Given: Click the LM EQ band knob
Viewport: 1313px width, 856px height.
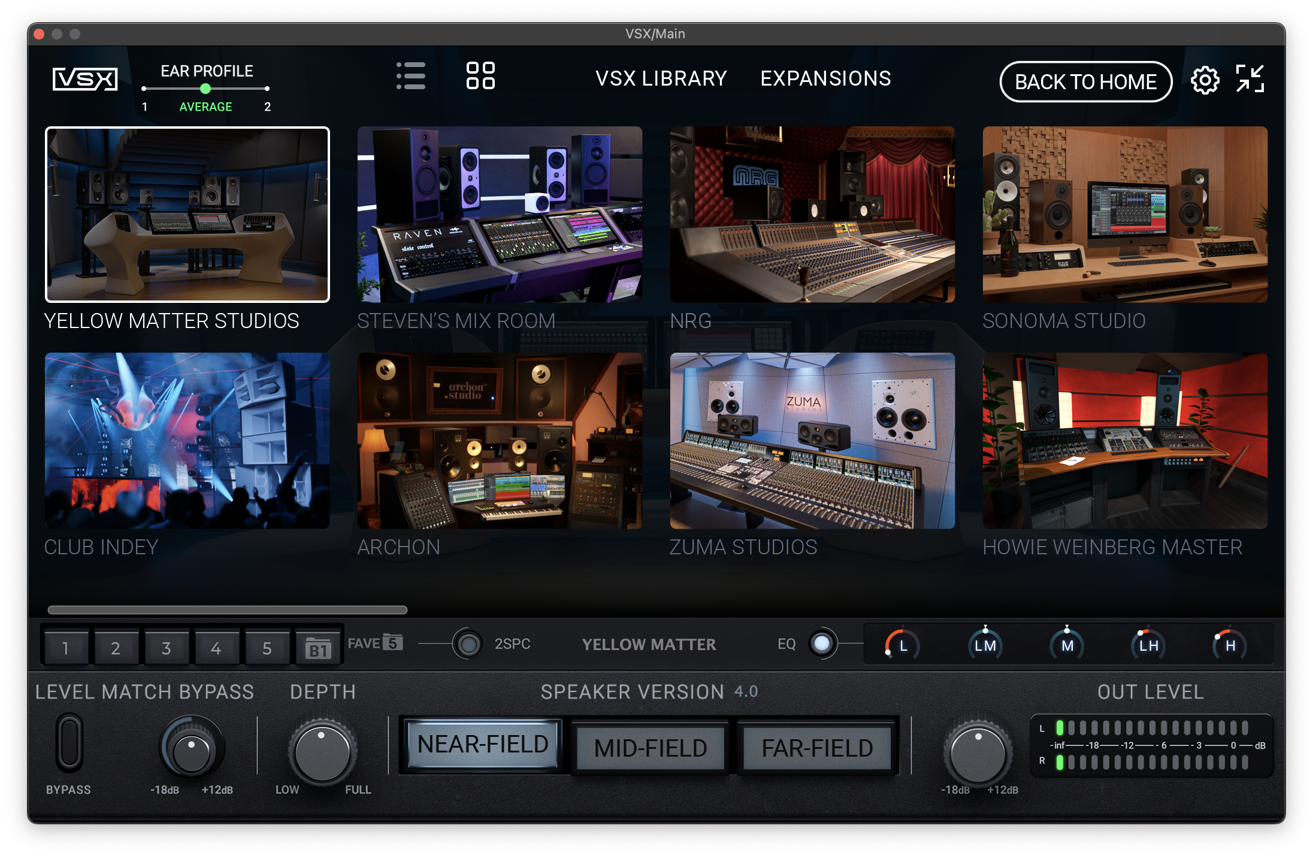Looking at the screenshot, I should (x=985, y=645).
